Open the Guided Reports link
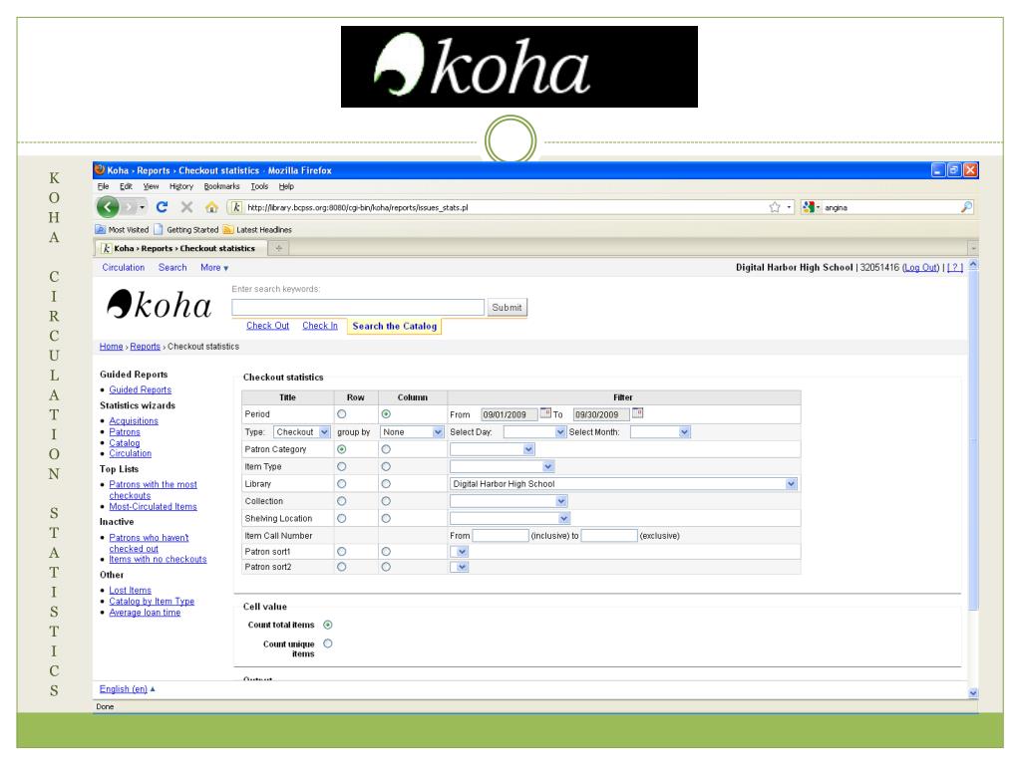This screenshot has height=765, width=1021. 140,389
